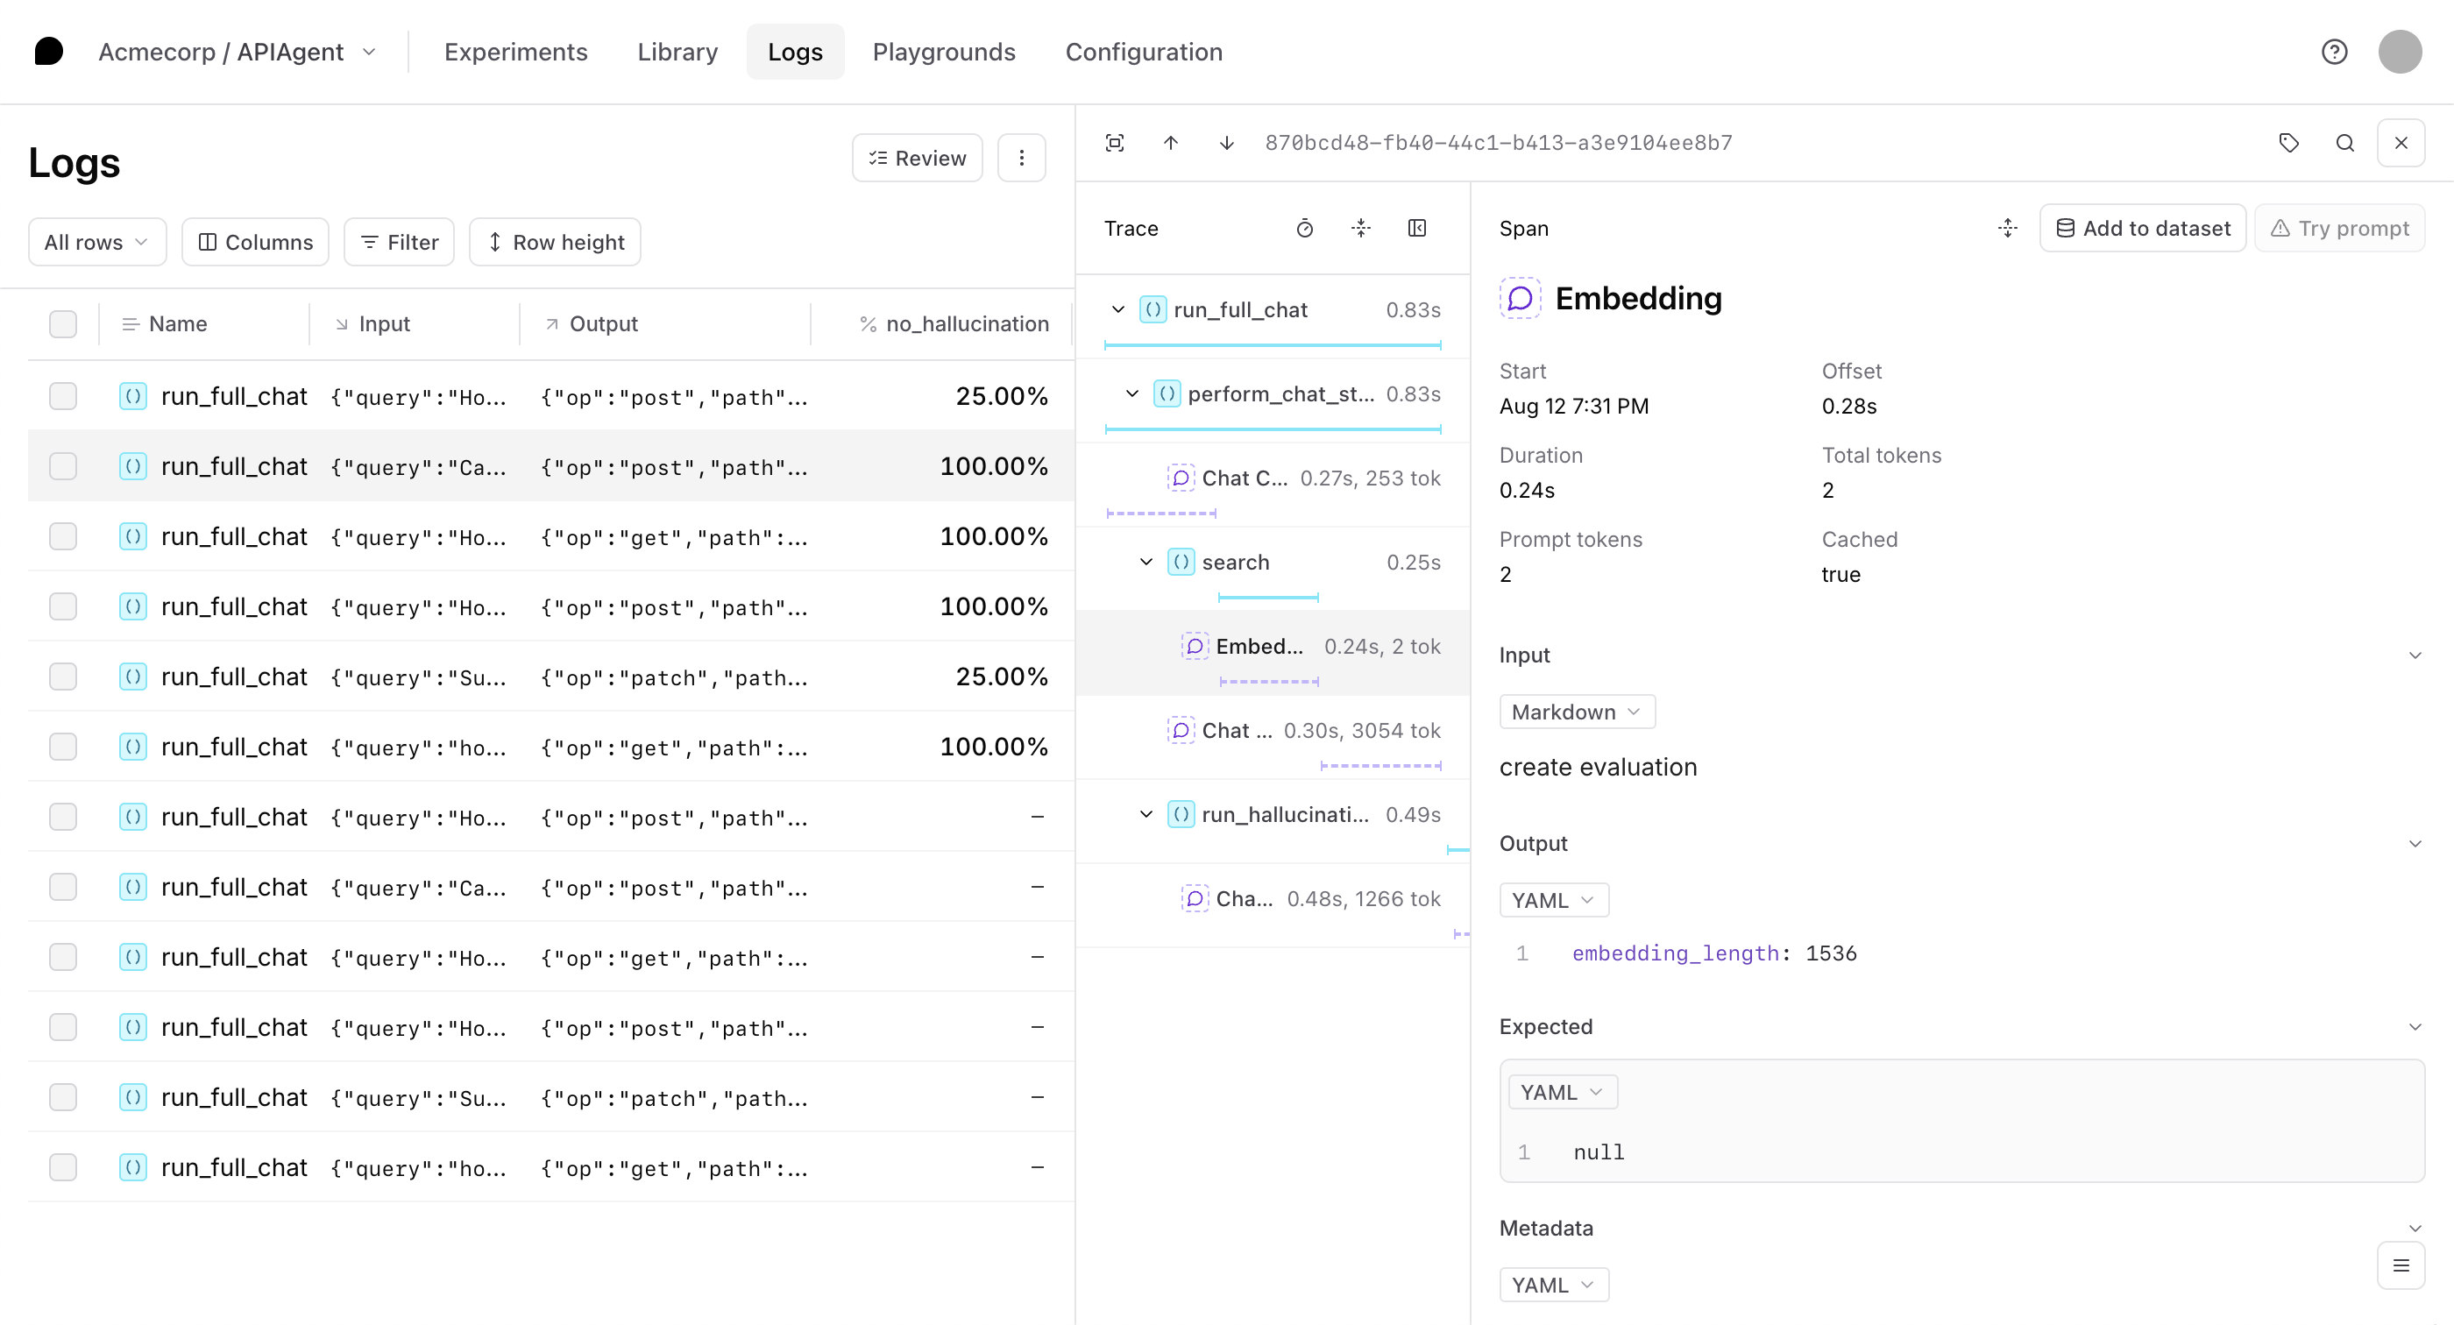Open the three-dot menu next to Review
2454x1325 pixels.
[x=1021, y=158]
